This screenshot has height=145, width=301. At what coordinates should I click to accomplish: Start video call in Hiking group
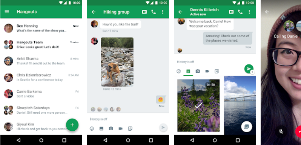[x=144, y=12]
